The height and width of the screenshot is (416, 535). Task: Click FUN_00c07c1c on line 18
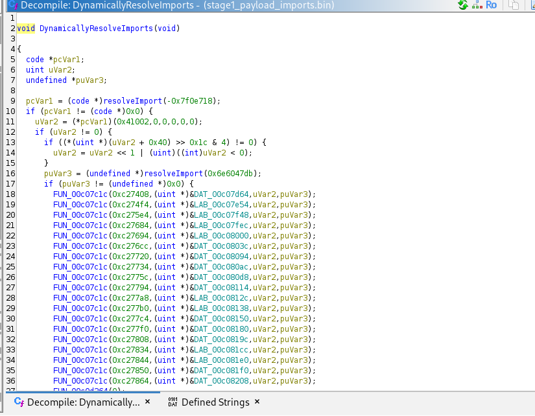(80, 194)
